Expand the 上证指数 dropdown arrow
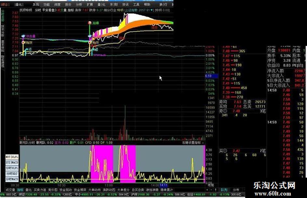Image resolution: width=307 pixels, height=198 pixels. pos(151,10)
